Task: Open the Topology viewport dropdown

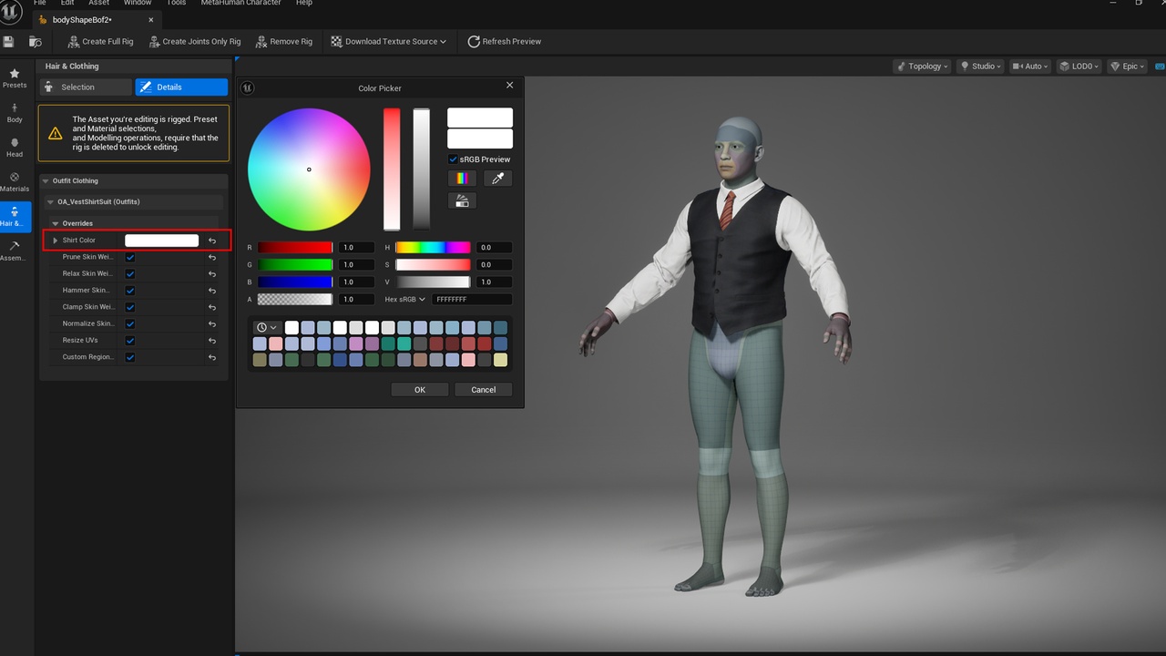Action: tap(922, 66)
